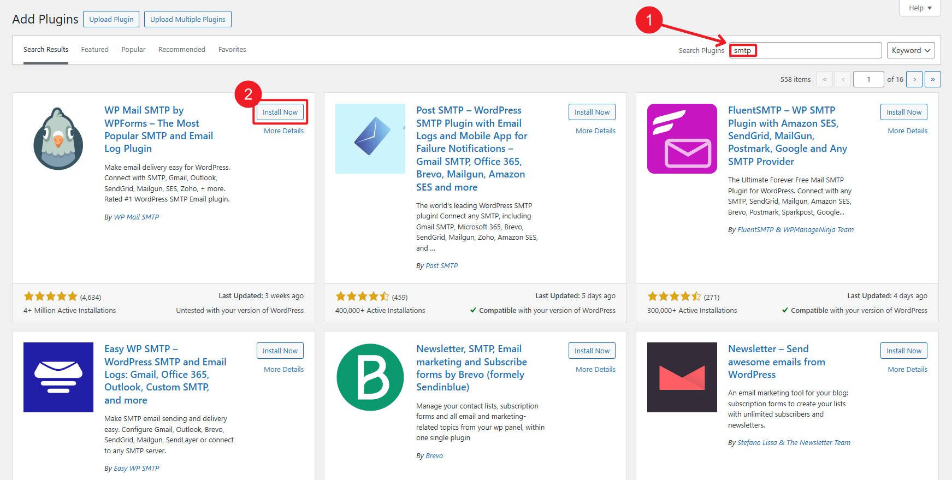Click the WP Mail SMTP star rating
Screen dimensions: 952x480
(x=51, y=297)
